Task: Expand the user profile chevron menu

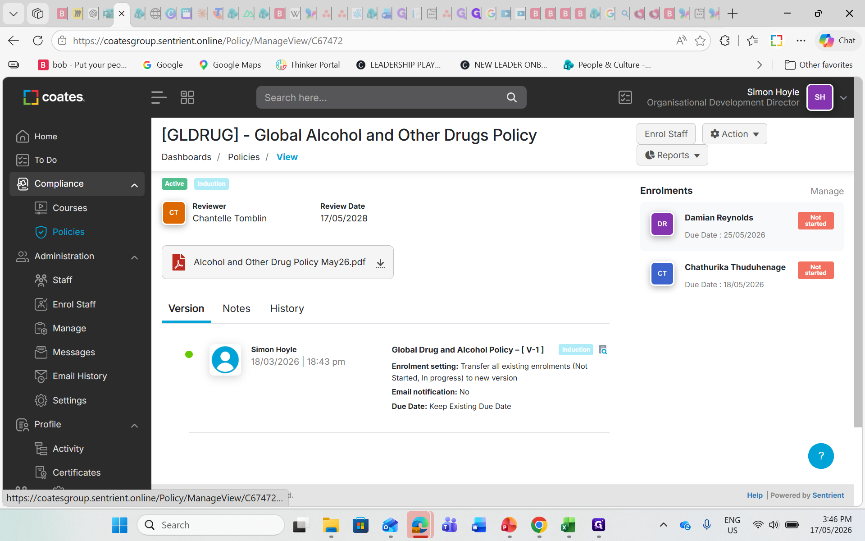Action: coord(843,98)
